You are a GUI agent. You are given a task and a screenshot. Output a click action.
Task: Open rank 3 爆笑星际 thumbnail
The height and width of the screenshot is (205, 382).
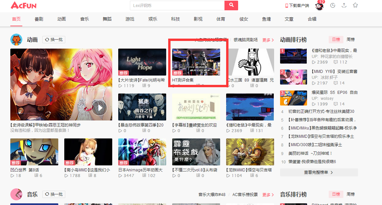[x=293, y=98]
